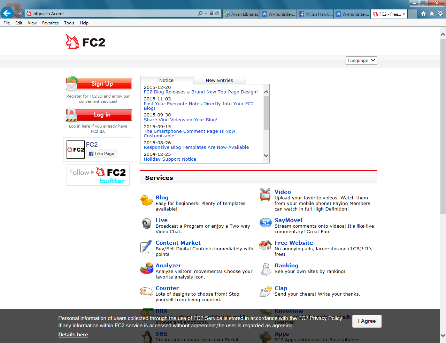Switch to the Notice tab
Image resolution: width=446 pixels, height=343 pixels.
pyautogui.click(x=167, y=80)
